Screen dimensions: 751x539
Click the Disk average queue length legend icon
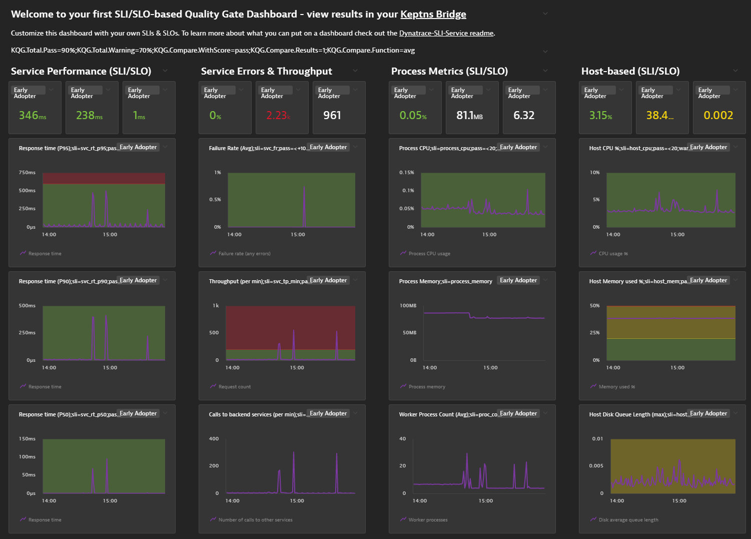[x=593, y=519]
